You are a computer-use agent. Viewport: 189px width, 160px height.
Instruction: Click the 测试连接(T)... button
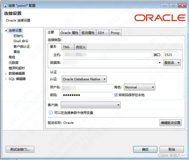click(20, 149)
